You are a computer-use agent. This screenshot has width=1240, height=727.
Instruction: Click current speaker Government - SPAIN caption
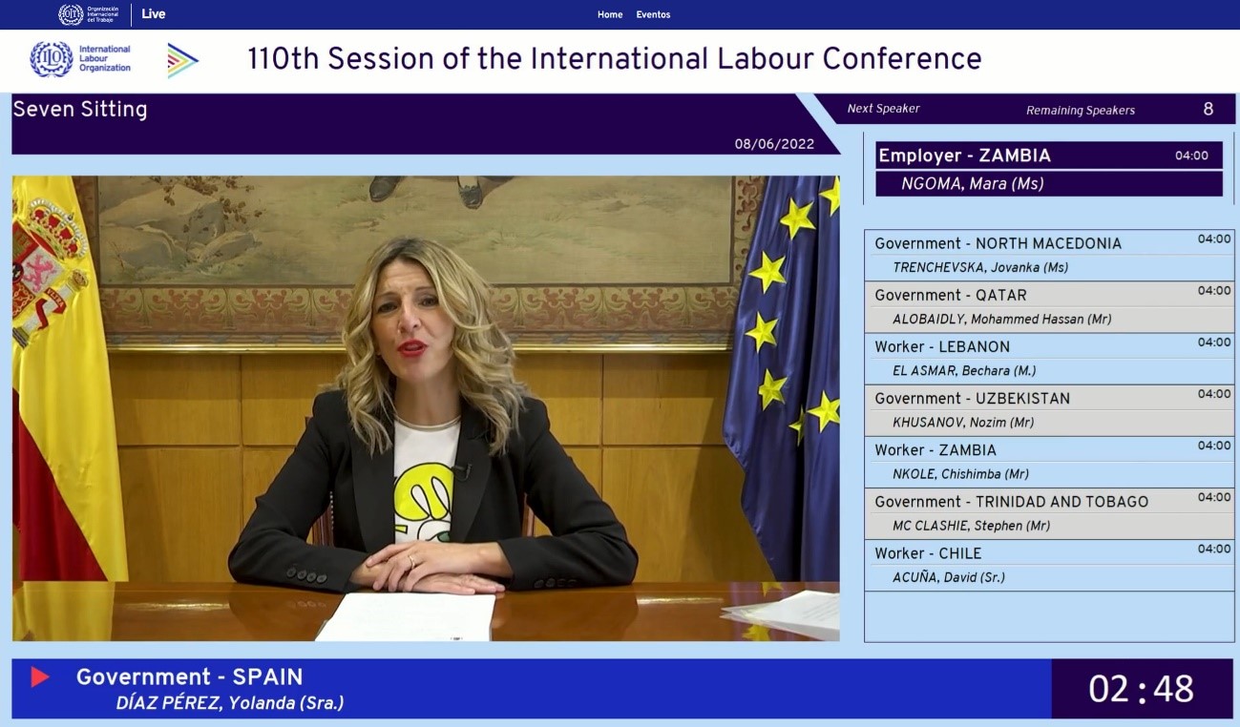coord(189,676)
